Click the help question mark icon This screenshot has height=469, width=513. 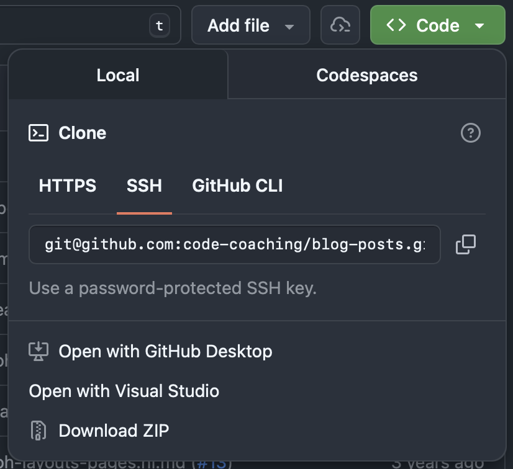(x=471, y=133)
